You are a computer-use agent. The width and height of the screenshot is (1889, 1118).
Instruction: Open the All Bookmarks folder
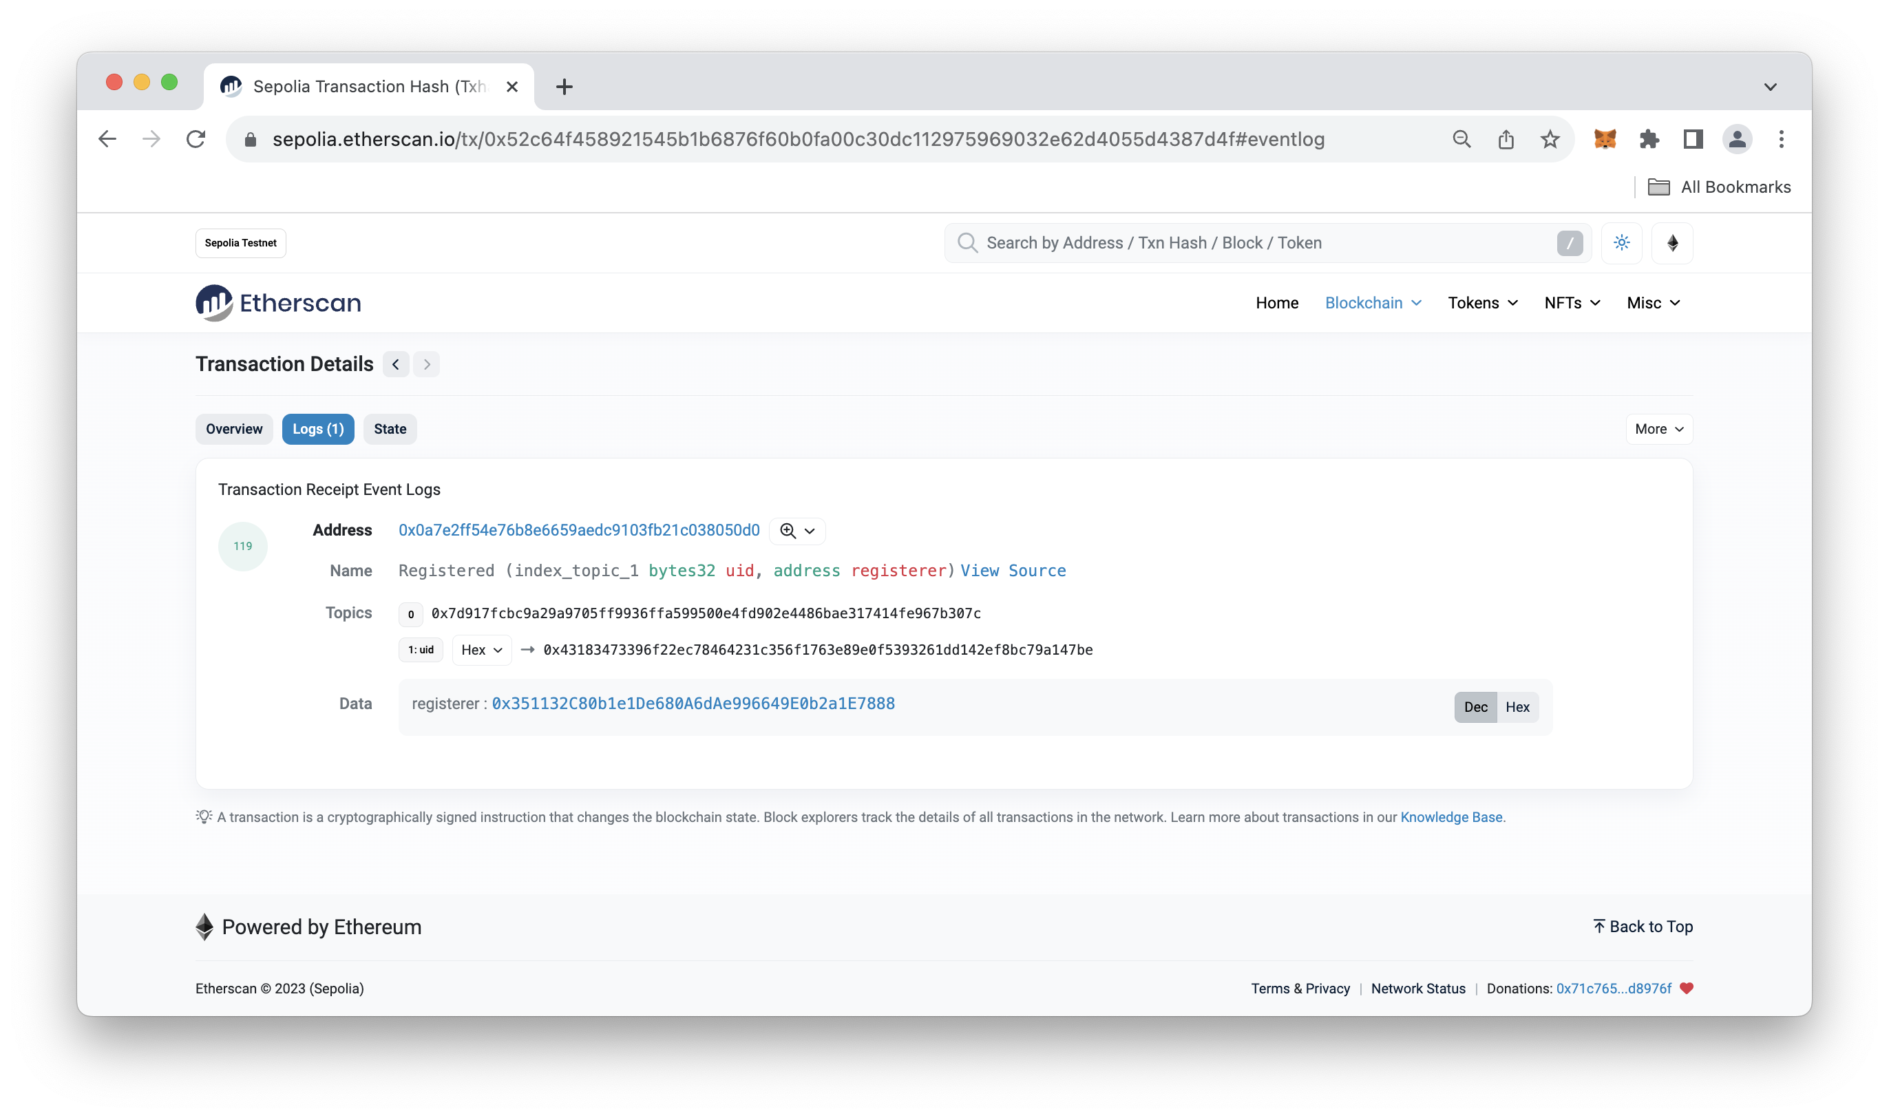point(1719,187)
